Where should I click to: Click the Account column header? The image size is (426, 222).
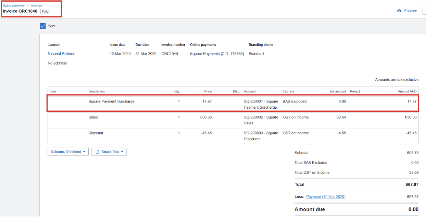click(250, 91)
